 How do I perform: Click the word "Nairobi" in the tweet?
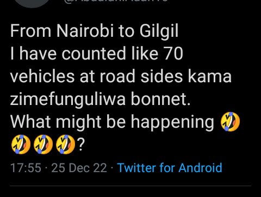(x=85, y=31)
